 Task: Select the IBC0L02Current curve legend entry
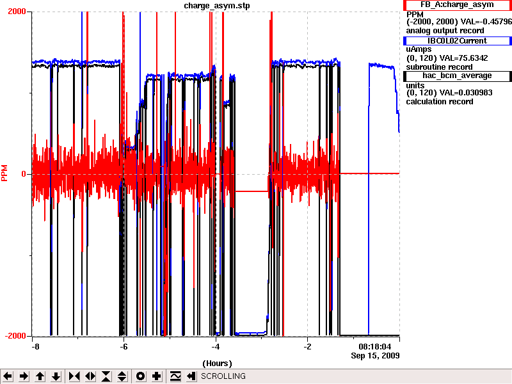coord(457,41)
